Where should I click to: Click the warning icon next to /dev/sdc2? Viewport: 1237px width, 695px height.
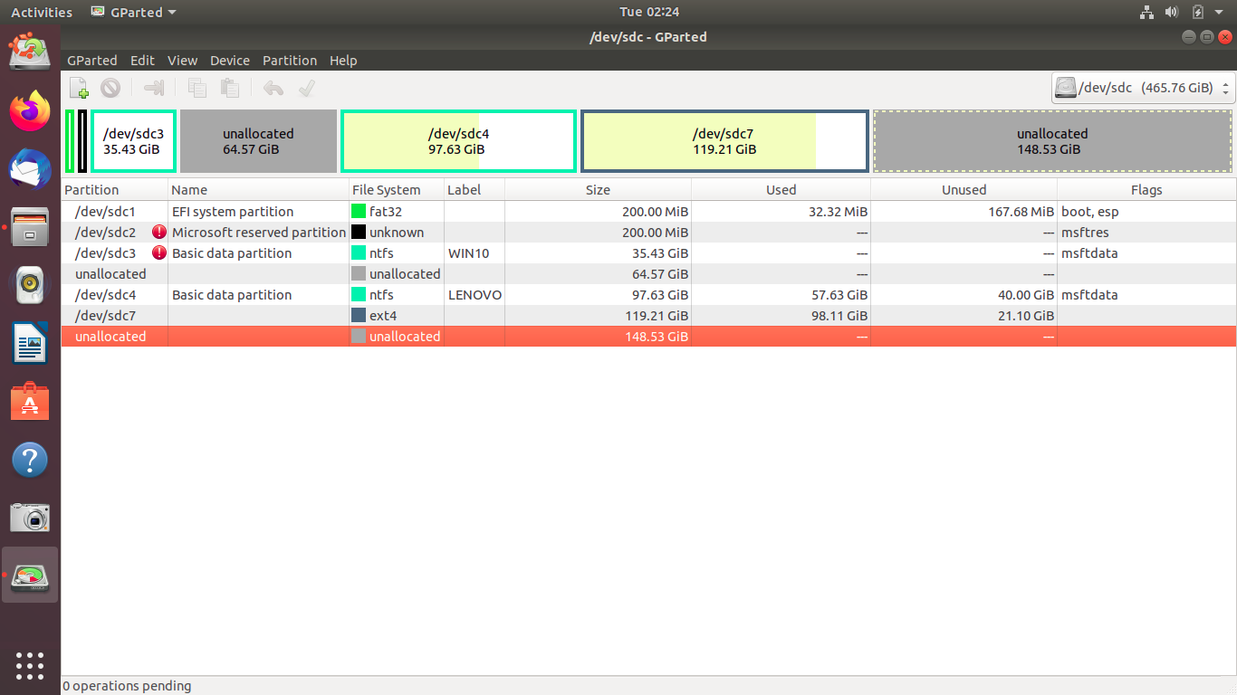[x=159, y=232]
